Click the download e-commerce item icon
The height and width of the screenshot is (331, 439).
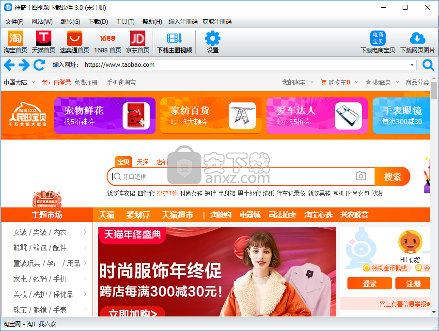(x=377, y=38)
